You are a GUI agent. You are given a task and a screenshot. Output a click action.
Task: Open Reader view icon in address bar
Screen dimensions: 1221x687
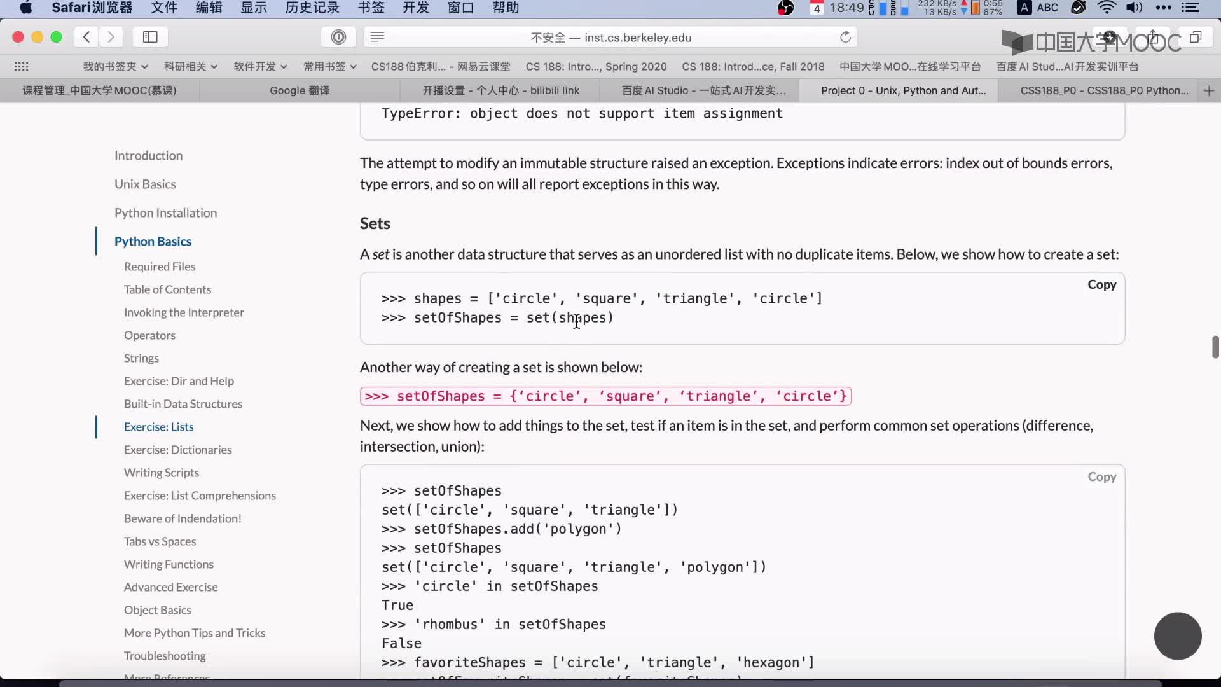(x=377, y=37)
